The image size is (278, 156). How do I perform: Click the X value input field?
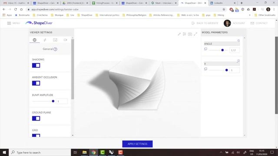pyautogui.click(x=235, y=70)
